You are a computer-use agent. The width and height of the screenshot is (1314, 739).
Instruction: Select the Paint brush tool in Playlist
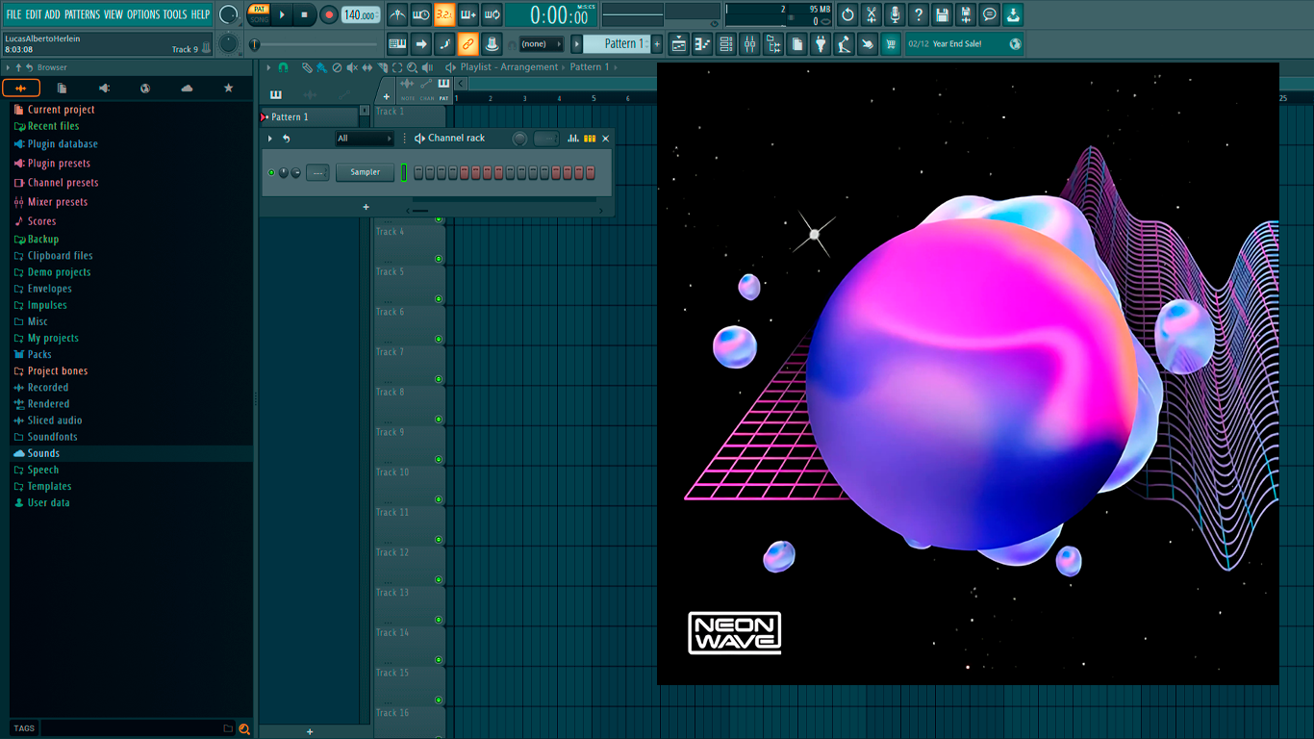321,67
